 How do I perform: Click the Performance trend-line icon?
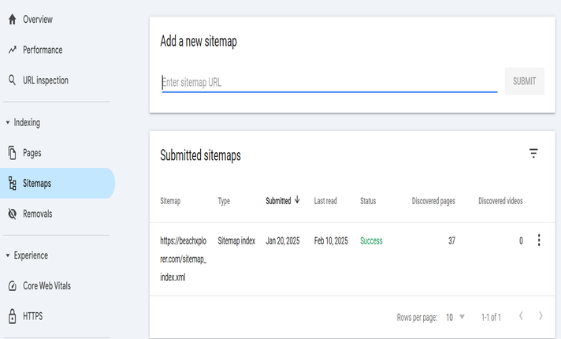pos(12,50)
